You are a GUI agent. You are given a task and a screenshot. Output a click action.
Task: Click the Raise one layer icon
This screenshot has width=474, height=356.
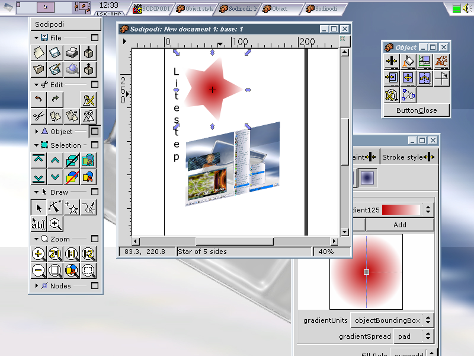tap(55, 160)
